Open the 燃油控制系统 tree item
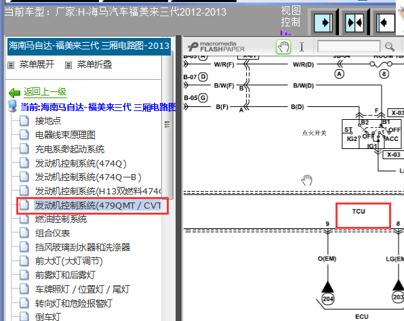This screenshot has width=404, height=321. click(61, 219)
